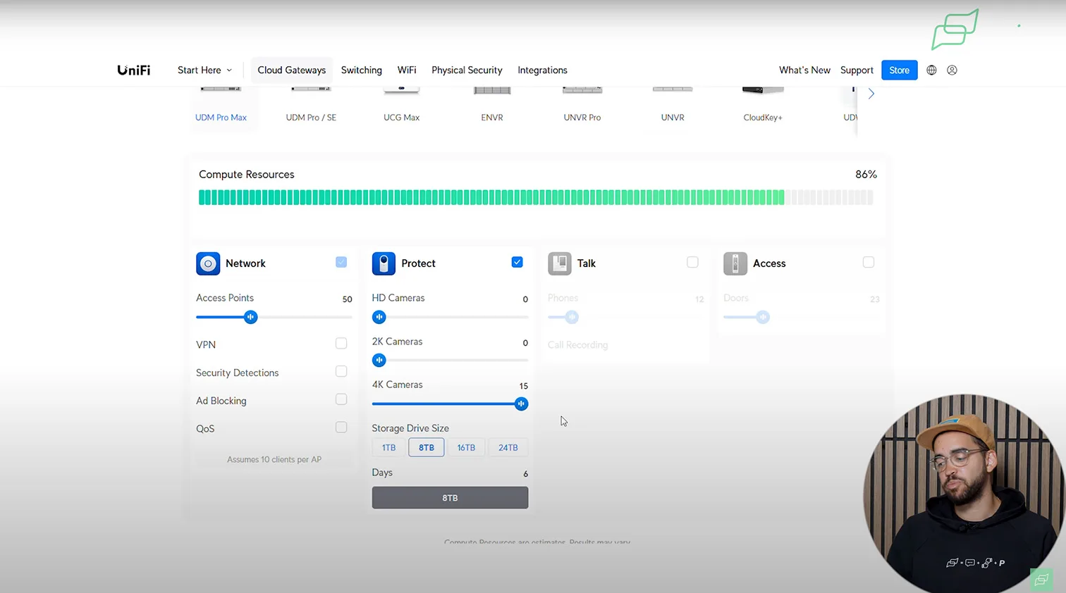Tick the Talk application checkbox
This screenshot has width=1066, height=593.
692,262
